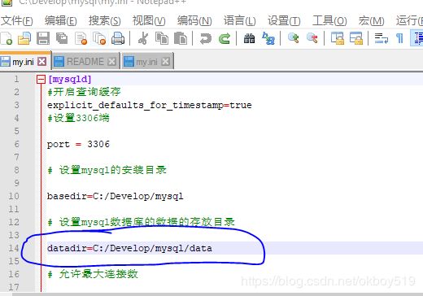Screen dimensions: 423x296
Task: Click the green Redo arrow icon
Action: (x=225, y=38)
